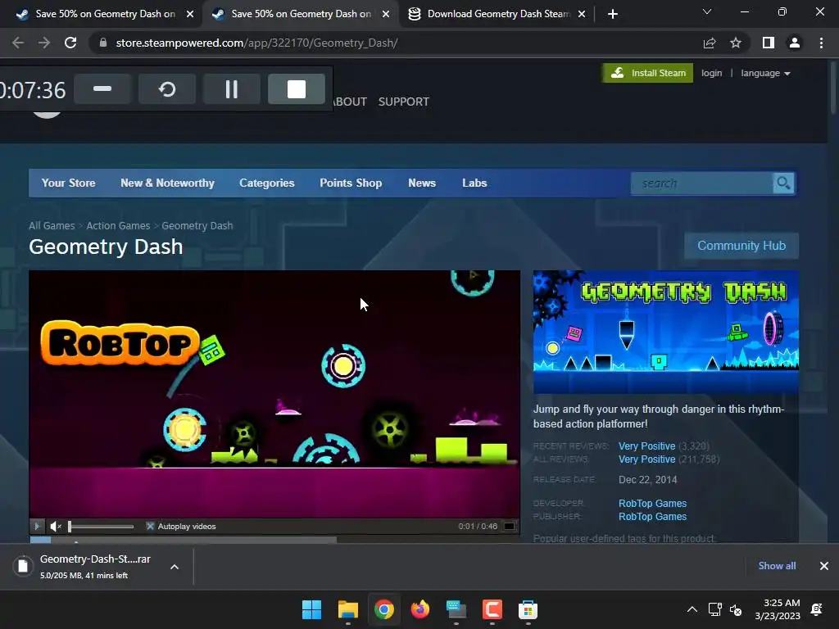
Task: Go back with the browser back arrow
Action: click(x=18, y=43)
